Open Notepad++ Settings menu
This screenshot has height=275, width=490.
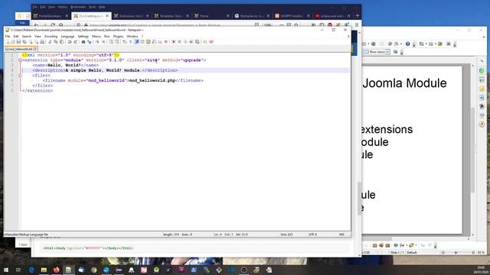point(83,37)
